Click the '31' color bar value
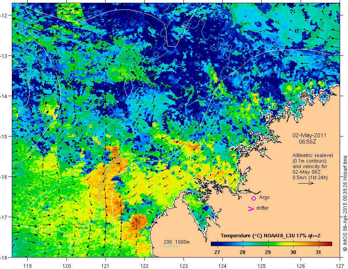The image size is (348, 269). 318,252
